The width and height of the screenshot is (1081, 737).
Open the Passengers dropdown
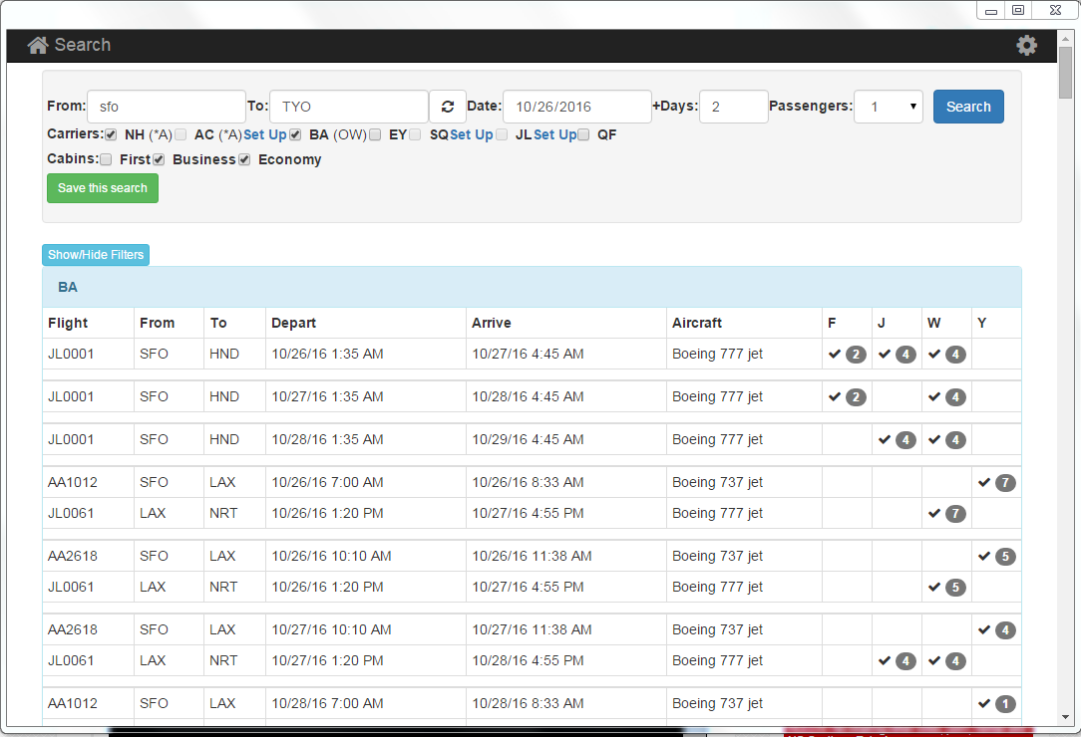point(888,107)
